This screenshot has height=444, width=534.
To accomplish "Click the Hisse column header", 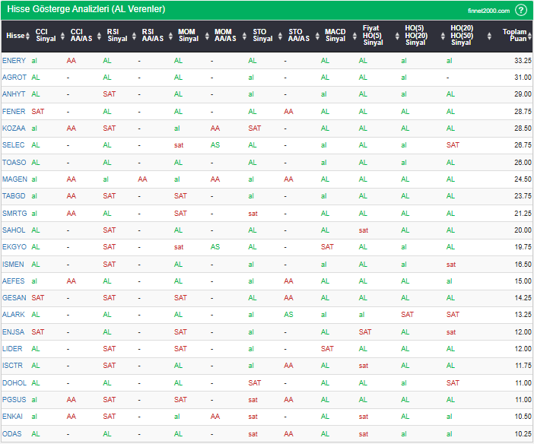I will (15, 36).
